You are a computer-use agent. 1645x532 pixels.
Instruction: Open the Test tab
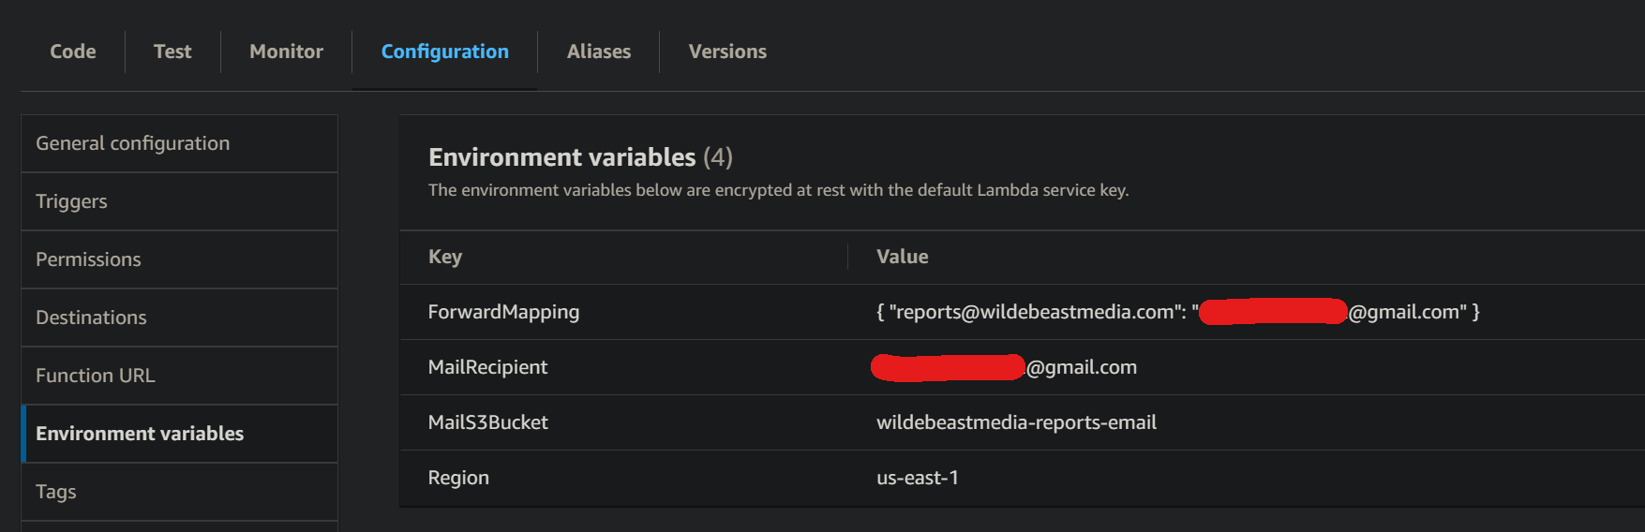point(172,52)
